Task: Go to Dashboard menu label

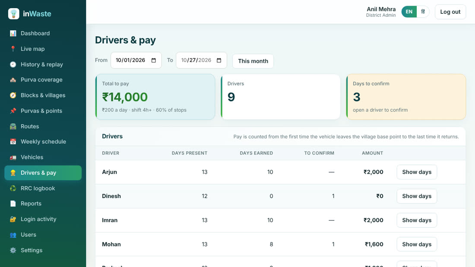Action: click(x=35, y=33)
